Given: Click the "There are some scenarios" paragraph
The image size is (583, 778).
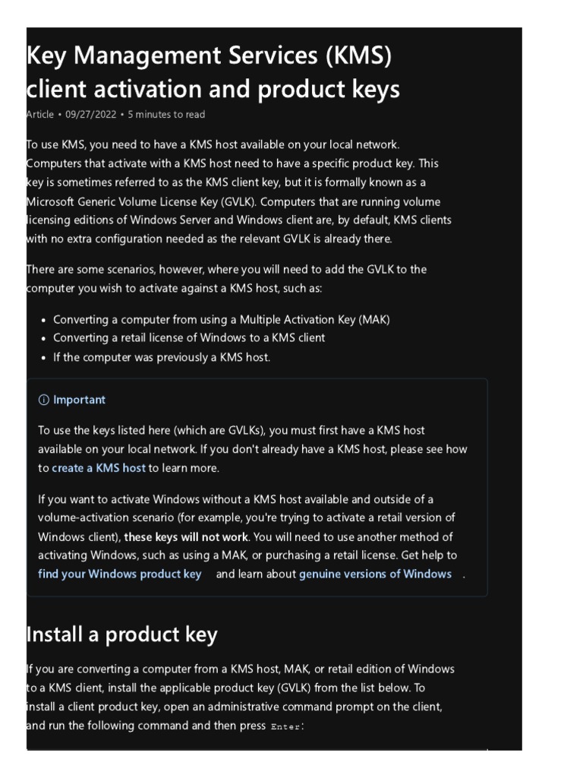Looking at the screenshot, I should [228, 279].
